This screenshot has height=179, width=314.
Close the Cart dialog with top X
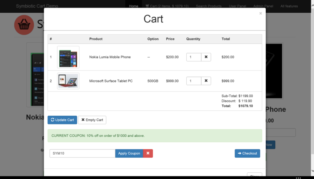(260, 13)
